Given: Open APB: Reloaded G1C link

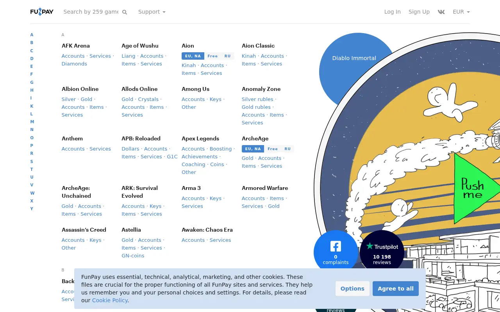Looking at the screenshot, I should [x=172, y=156].
